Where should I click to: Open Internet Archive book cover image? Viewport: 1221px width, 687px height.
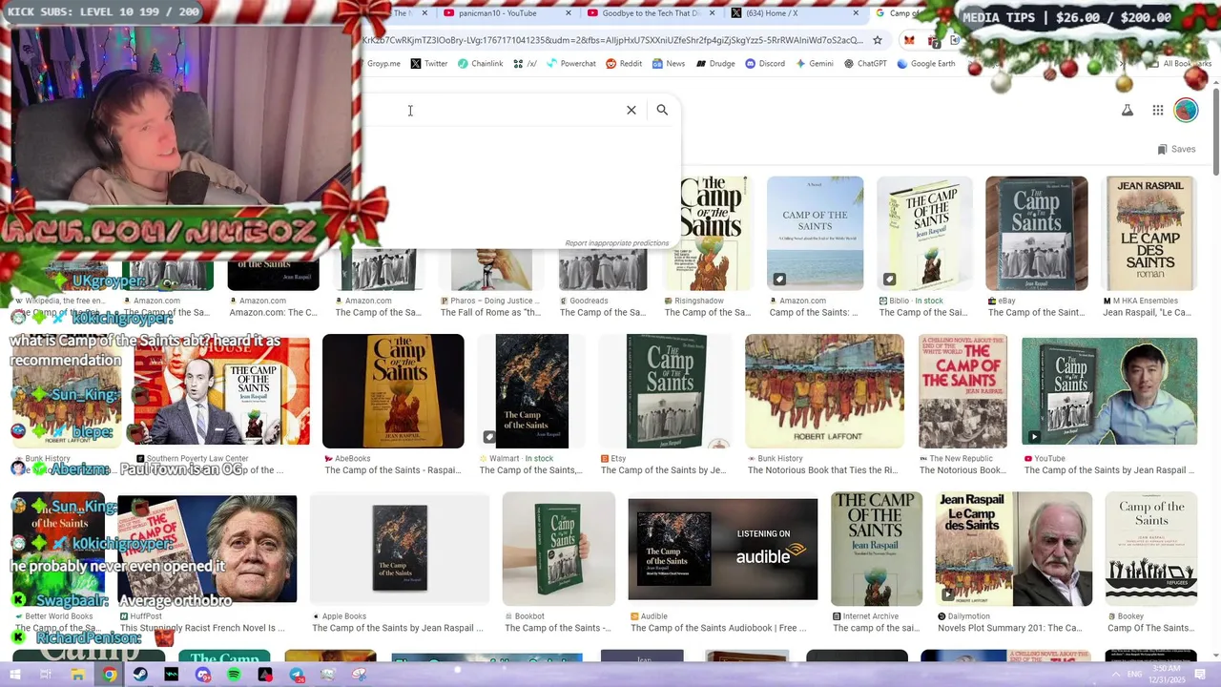pos(877,549)
